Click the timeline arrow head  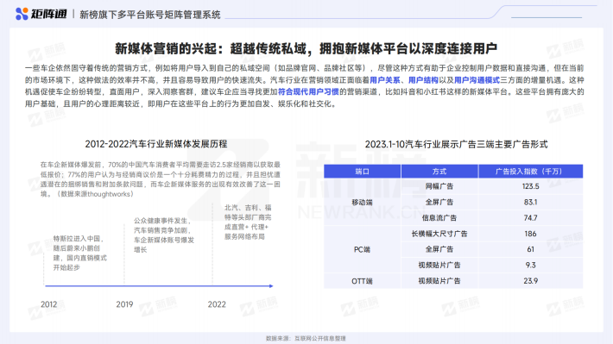click(x=271, y=286)
